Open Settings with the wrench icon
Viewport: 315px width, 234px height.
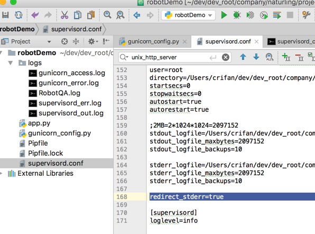(x=306, y=15)
